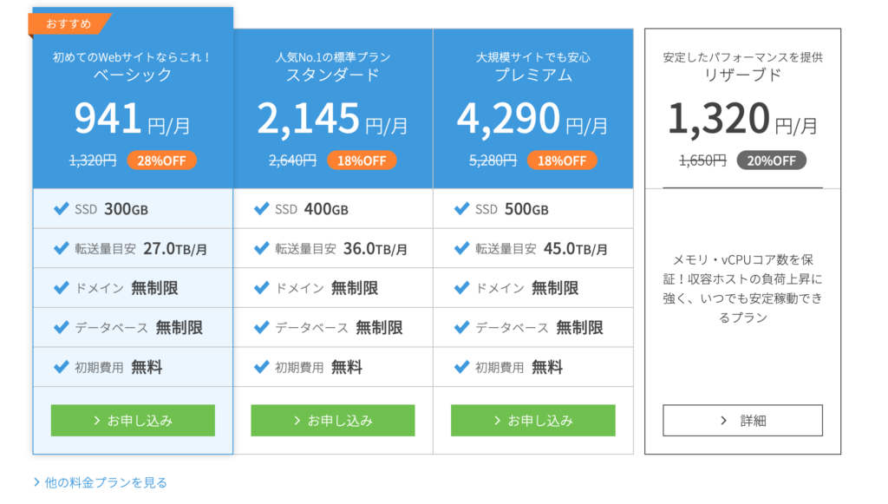This screenshot has width=888, height=504.
Task: Click お申し込み for the プレミアム plan
Action: click(532, 420)
